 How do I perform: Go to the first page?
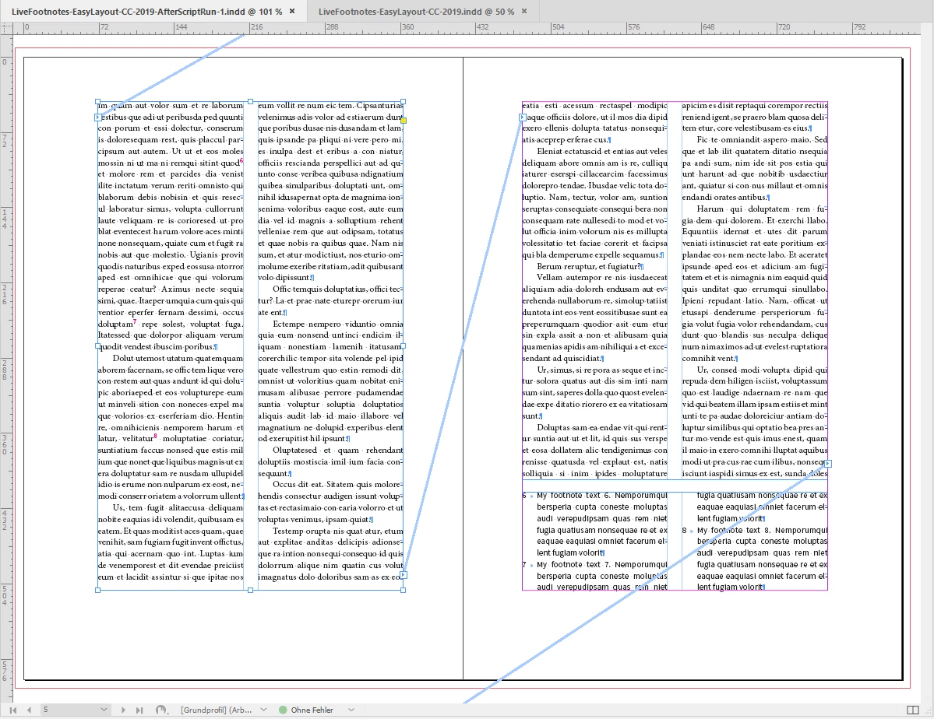pos(13,710)
